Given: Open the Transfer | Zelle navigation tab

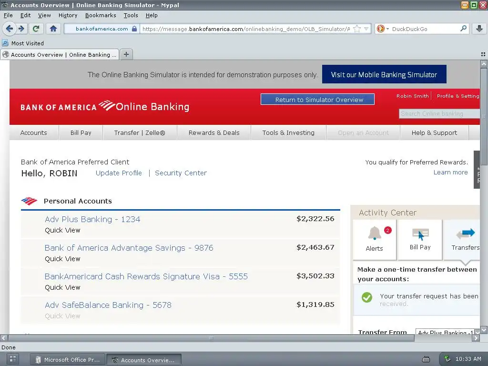Looking at the screenshot, I should pyautogui.click(x=140, y=132).
